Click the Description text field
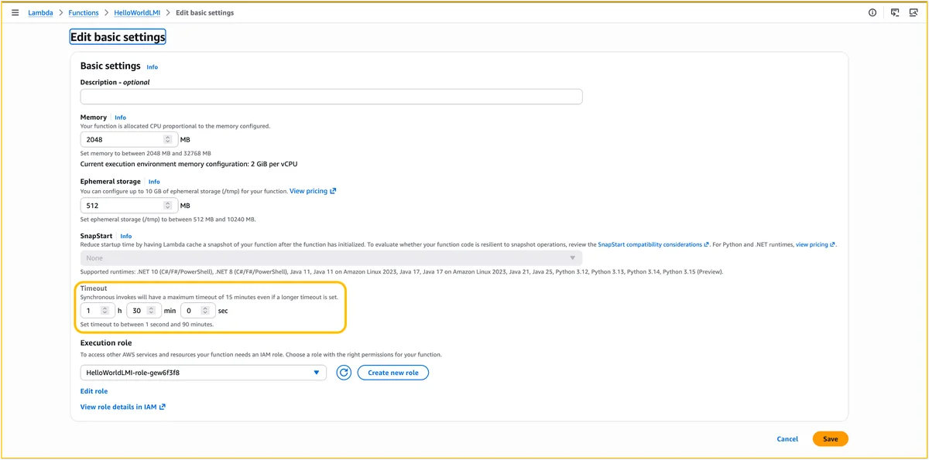Viewport: 929px width, 460px height. tap(331, 97)
